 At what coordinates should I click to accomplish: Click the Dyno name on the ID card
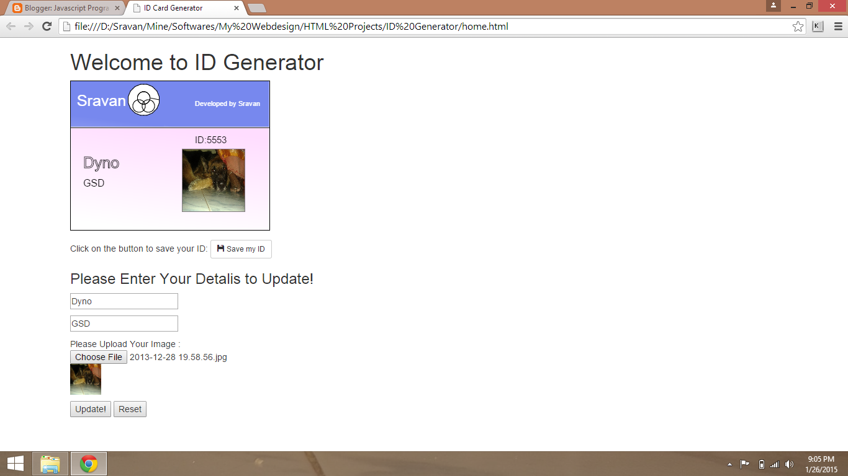point(101,163)
